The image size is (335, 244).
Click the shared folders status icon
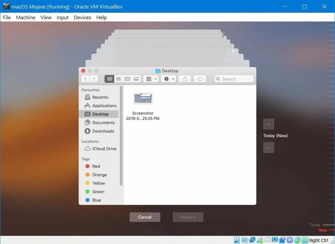[267, 240]
